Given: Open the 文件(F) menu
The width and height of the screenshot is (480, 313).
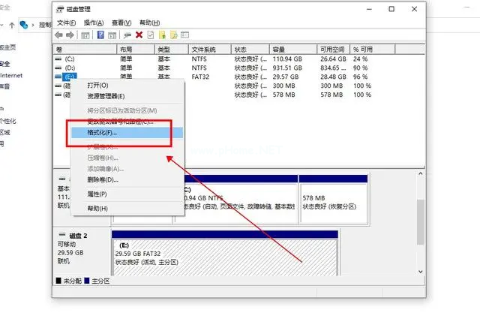Looking at the screenshot, I should (67, 23).
